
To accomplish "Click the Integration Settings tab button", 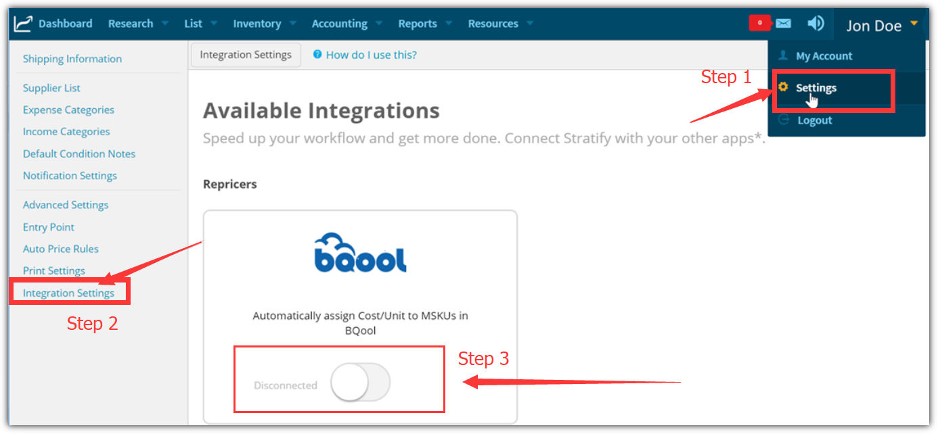I will point(246,55).
